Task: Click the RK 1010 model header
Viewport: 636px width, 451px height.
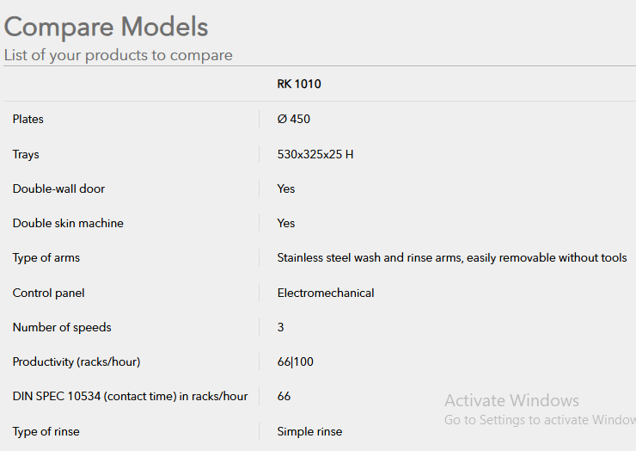Action: point(299,84)
